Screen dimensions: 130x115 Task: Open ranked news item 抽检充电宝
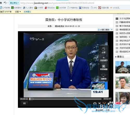tap(123, 41)
